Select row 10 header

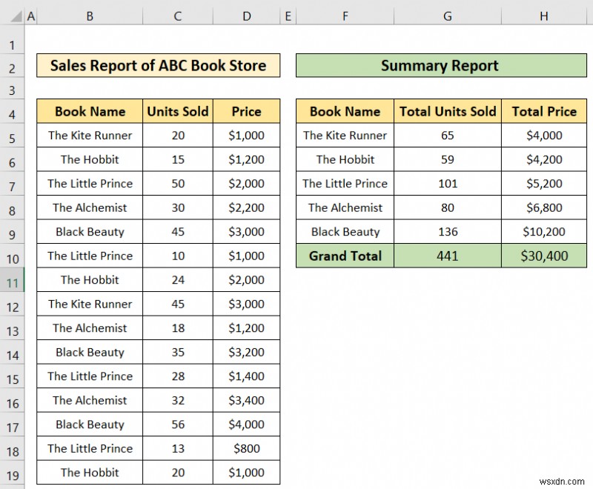(x=13, y=256)
